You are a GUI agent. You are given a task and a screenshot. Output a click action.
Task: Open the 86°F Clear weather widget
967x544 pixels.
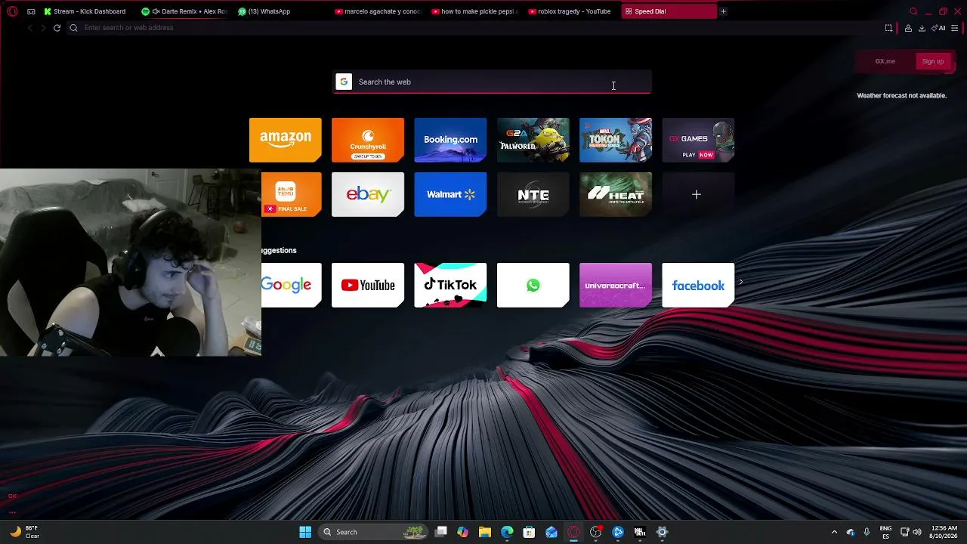tap(23, 532)
